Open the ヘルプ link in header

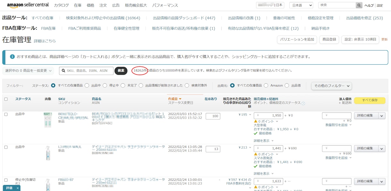[x=369, y=5]
